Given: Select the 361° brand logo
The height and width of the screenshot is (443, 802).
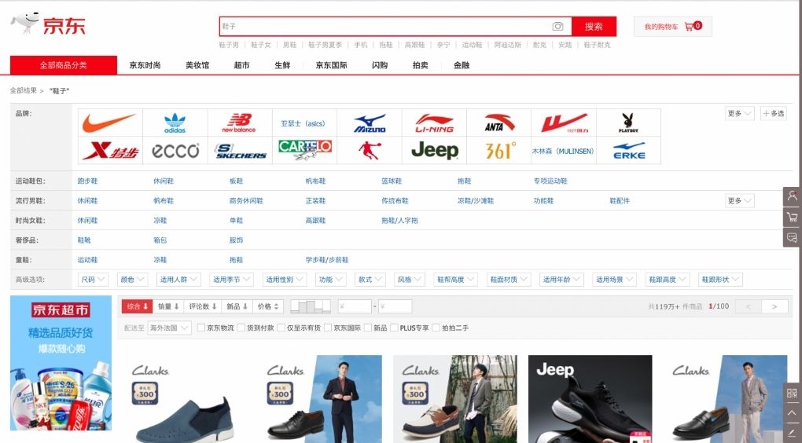Looking at the screenshot, I should click(x=500, y=150).
